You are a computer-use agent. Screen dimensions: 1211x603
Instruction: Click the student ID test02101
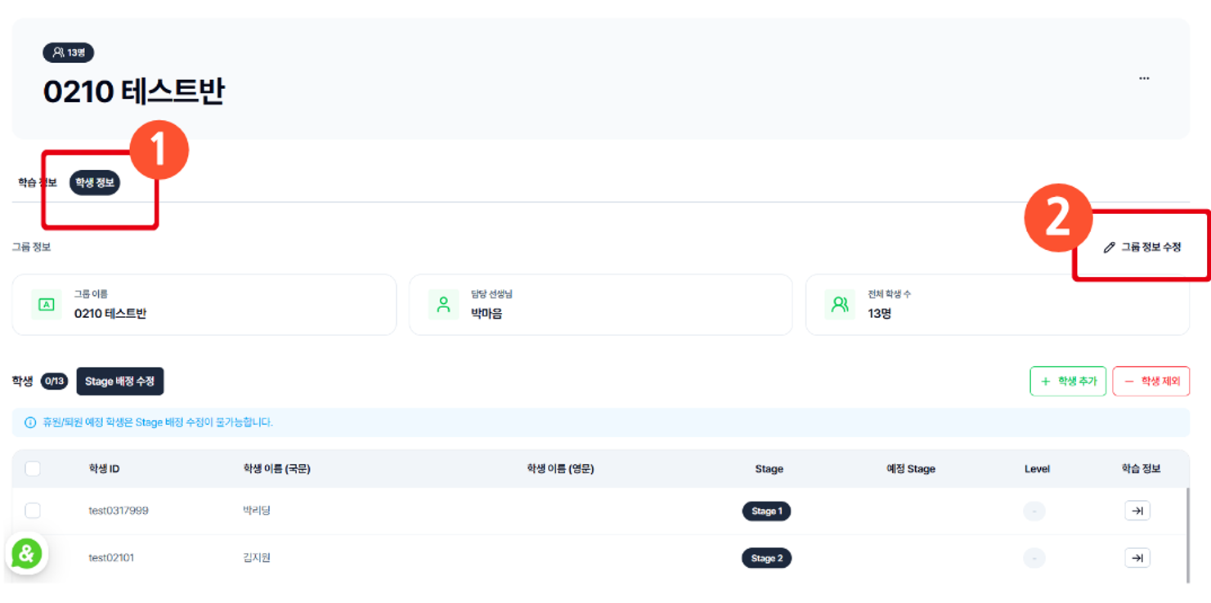pyautogui.click(x=111, y=558)
